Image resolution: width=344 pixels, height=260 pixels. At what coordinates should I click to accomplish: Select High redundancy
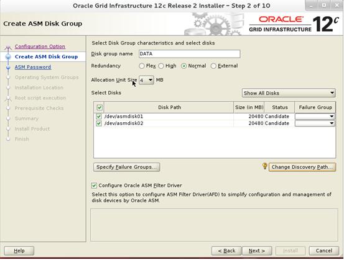(161, 66)
